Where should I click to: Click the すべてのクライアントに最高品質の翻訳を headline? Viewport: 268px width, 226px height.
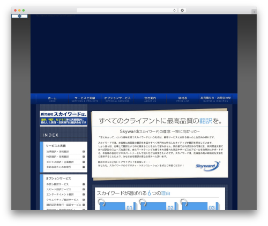(x=160, y=121)
